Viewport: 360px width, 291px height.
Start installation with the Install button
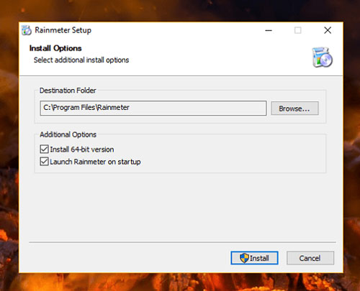pos(254,258)
